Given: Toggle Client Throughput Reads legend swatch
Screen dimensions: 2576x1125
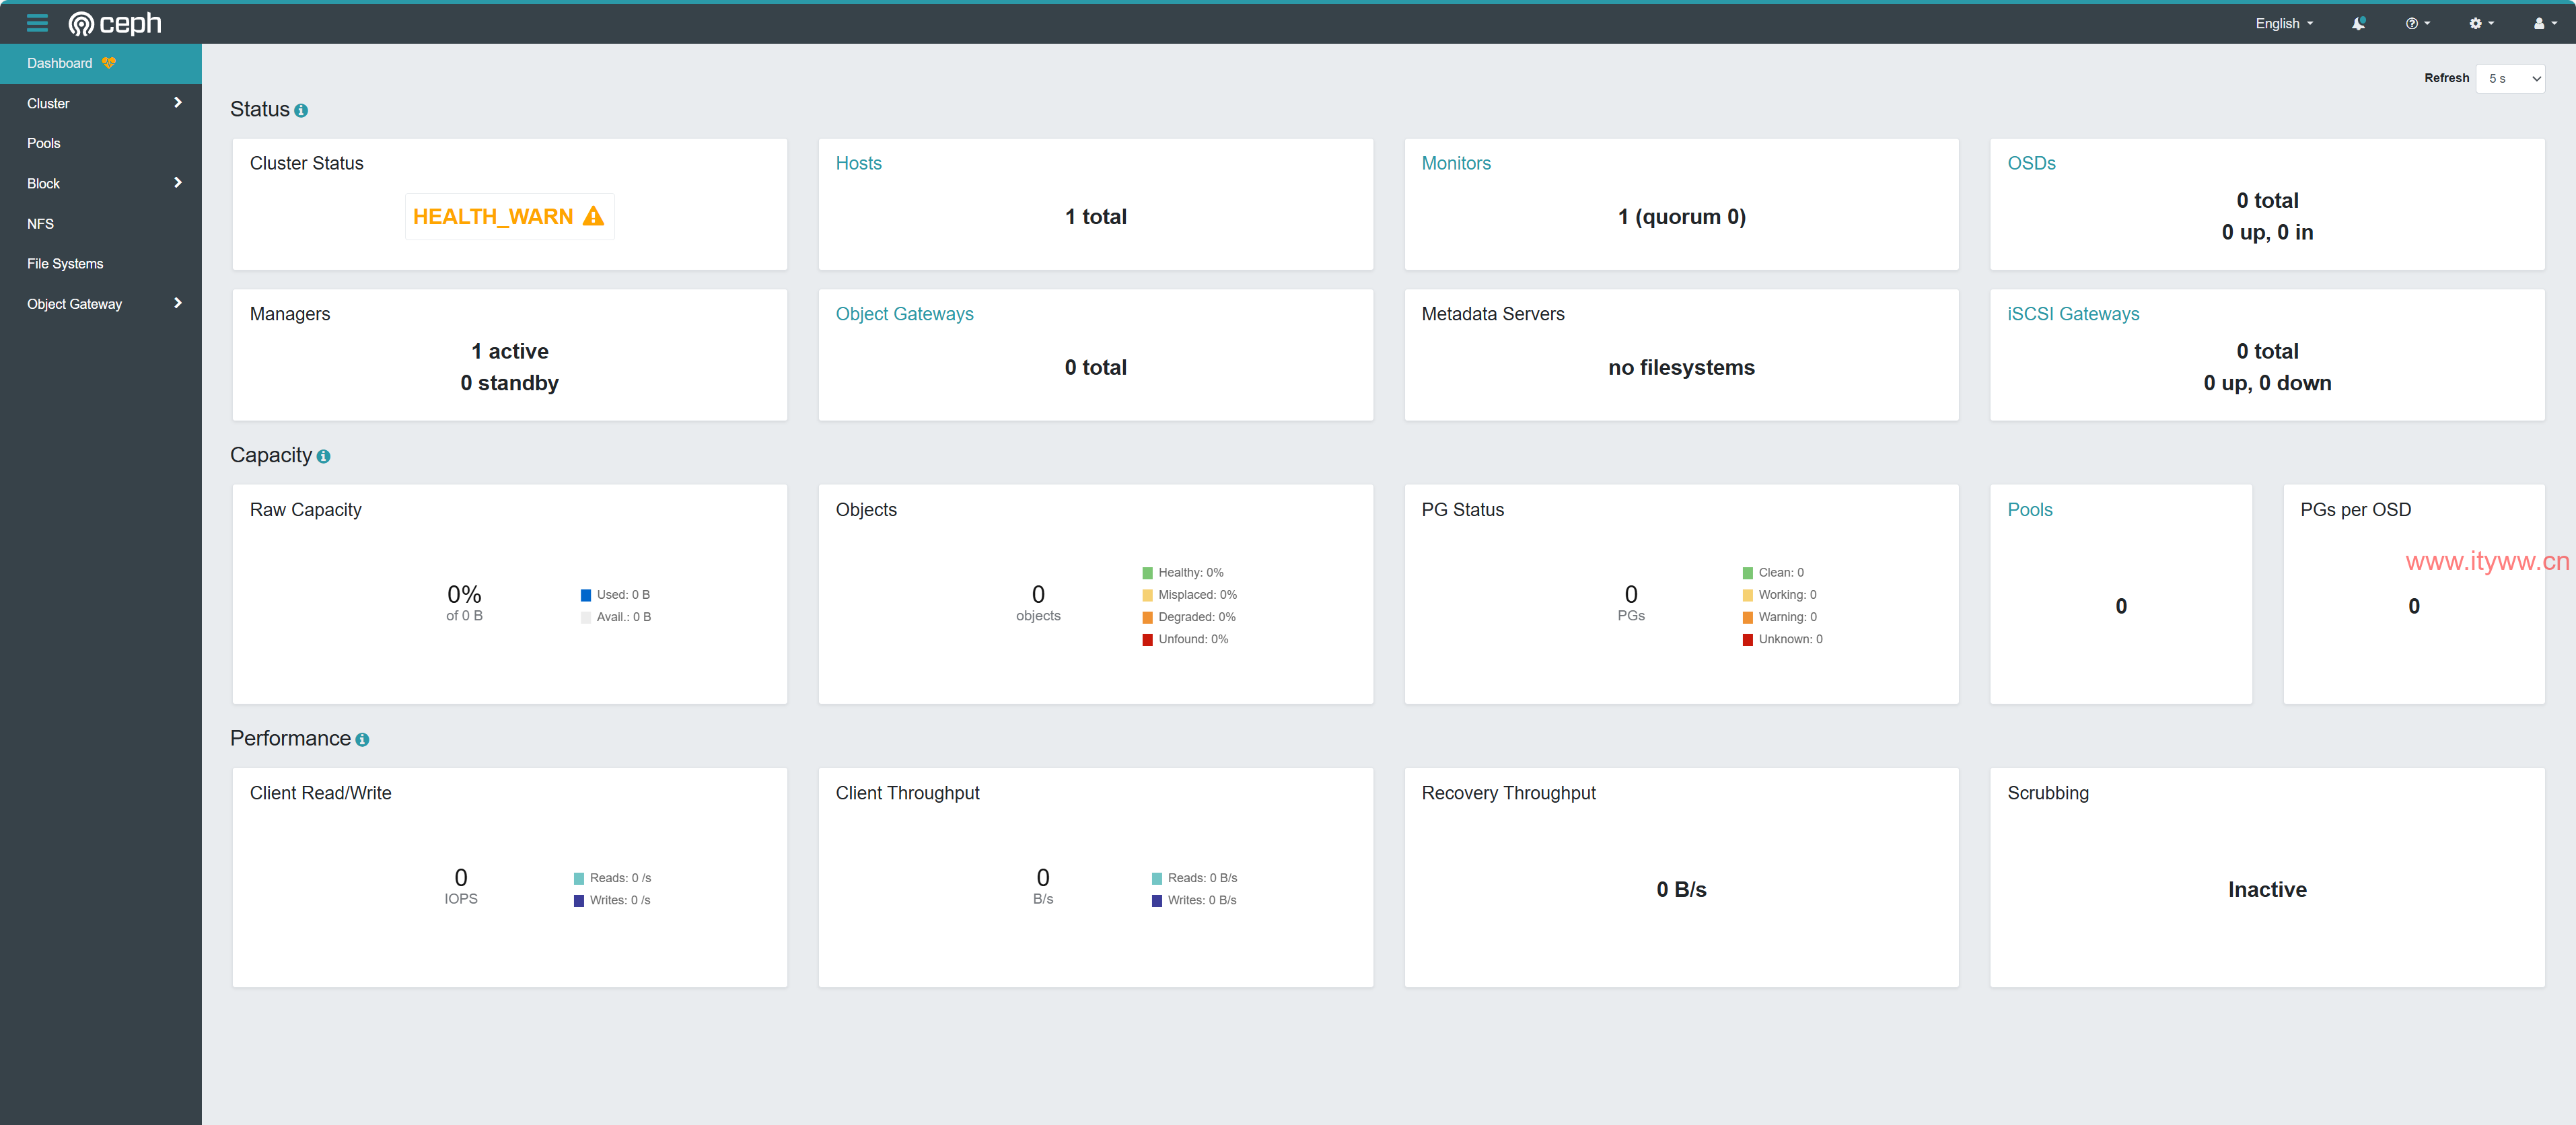Looking at the screenshot, I should tap(1157, 878).
